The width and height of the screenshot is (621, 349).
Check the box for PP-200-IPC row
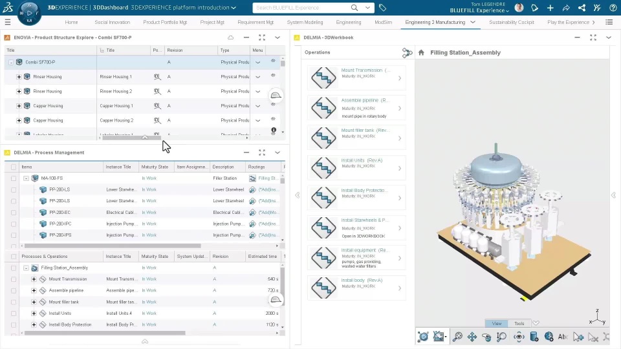pyautogui.click(x=14, y=224)
